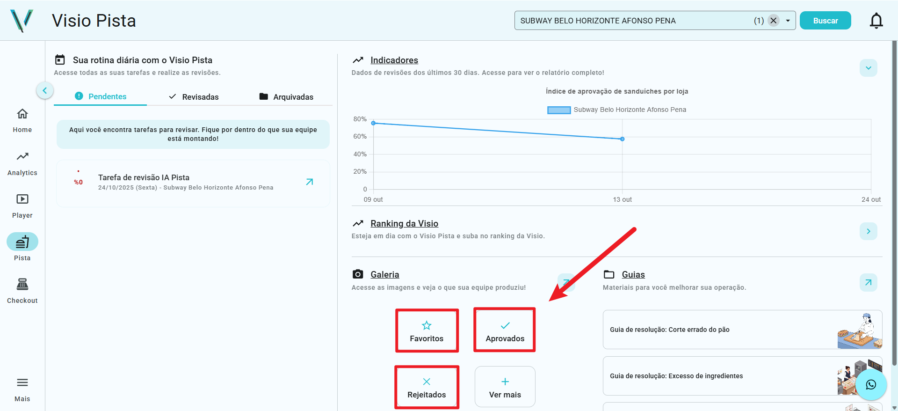
Task: Click the Visio Pista title
Action: [x=94, y=21]
